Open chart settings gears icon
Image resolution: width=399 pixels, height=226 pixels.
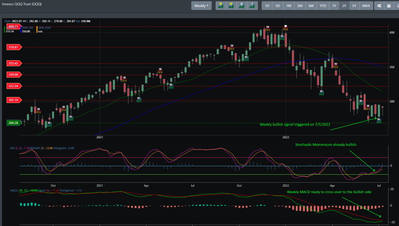379,5
